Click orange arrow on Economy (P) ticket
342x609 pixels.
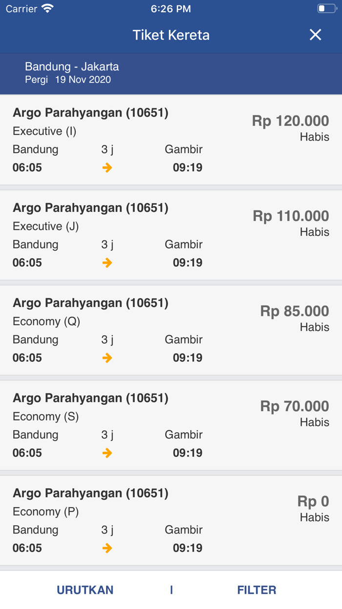[x=107, y=548]
